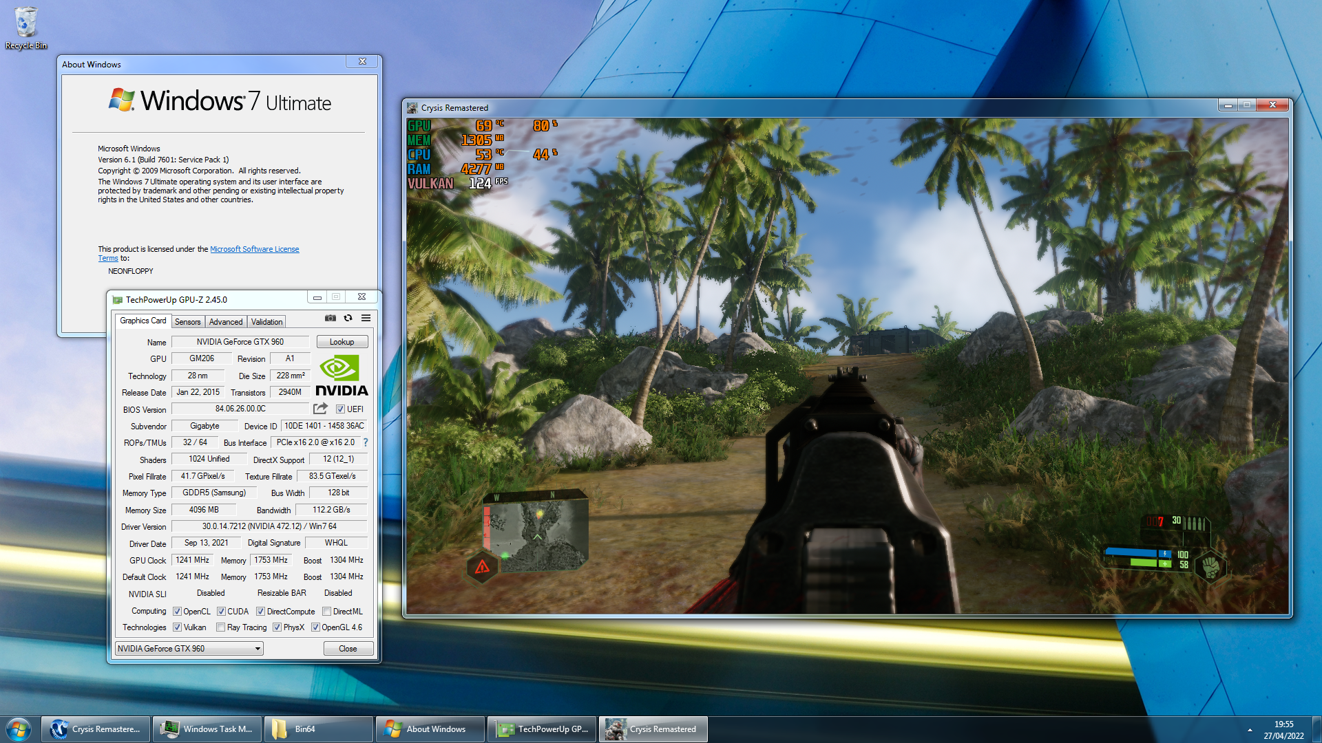Toggle the UEFI checkbox
The image size is (1322, 743).
pyautogui.click(x=340, y=409)
